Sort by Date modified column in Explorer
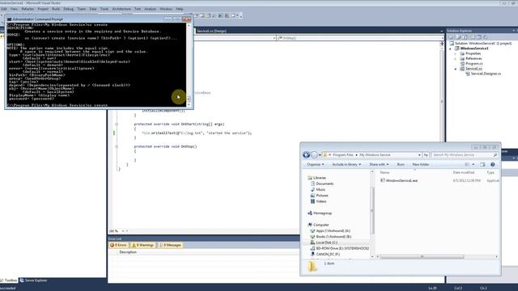518x291 pixels. [464, 172]
